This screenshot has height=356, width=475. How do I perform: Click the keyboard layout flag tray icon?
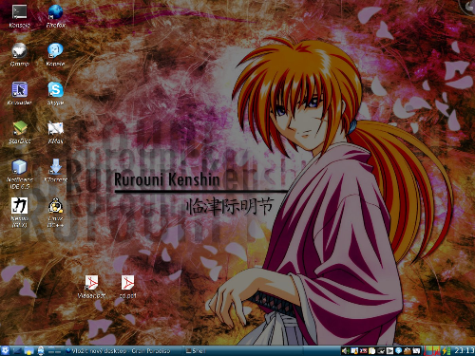point(363,350)
